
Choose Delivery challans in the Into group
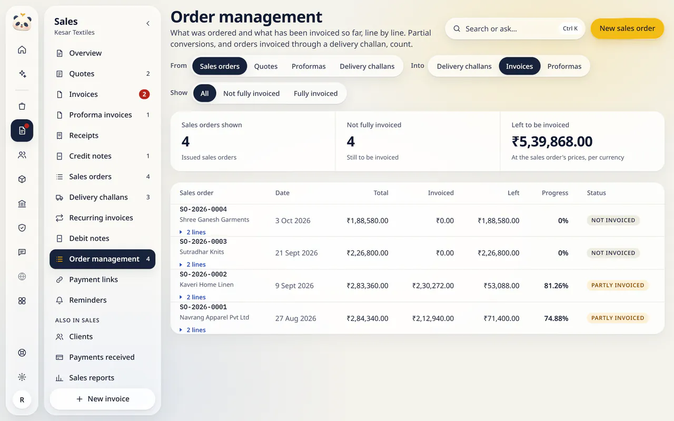464,66
